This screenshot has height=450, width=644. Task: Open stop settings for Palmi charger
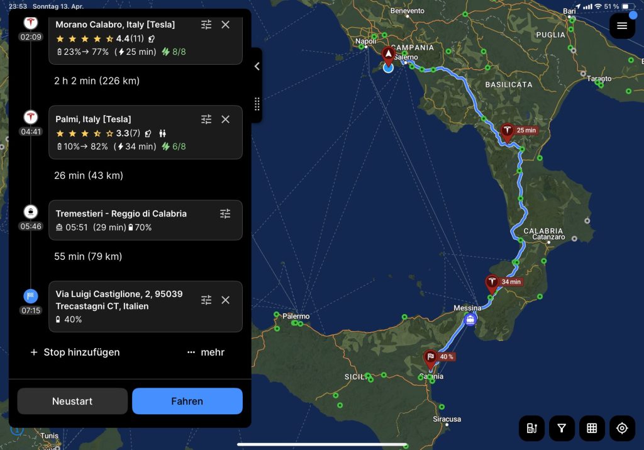(206, 119)
